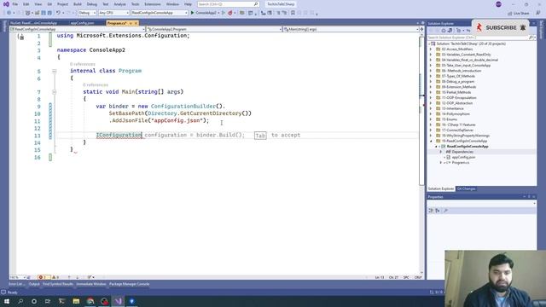Open the Tools menu

click(135, 4)
